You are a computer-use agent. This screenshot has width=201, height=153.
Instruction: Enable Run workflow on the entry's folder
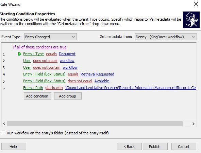[3, 133]
